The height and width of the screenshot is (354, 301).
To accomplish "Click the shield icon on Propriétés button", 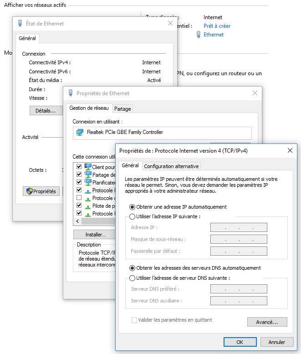I will (x=30, y=191).
